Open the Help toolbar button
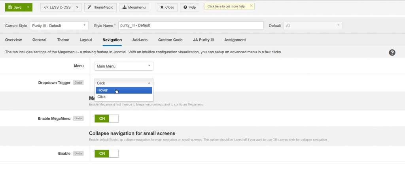The height and width of the screenshot is (171, 405). (189, 7)
